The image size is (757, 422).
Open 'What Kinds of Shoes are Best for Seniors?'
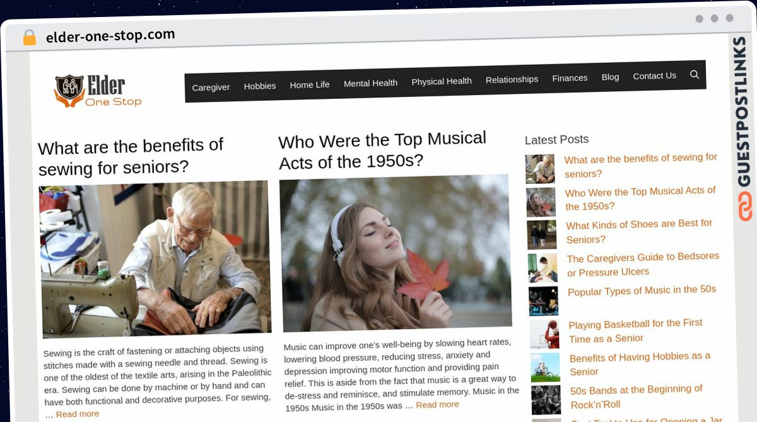(x=639, y=231)
